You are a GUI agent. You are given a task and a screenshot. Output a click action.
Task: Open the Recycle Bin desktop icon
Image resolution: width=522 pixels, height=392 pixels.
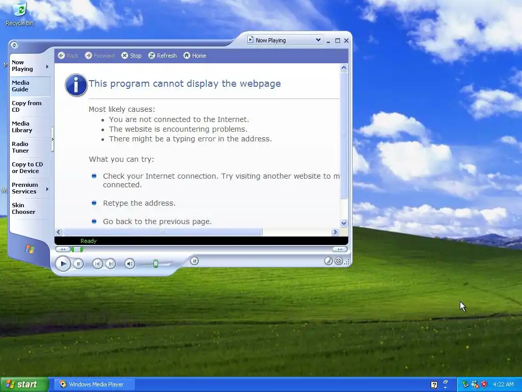20,14
